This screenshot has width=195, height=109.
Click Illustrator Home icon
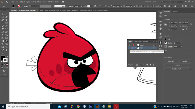(7, 2)
